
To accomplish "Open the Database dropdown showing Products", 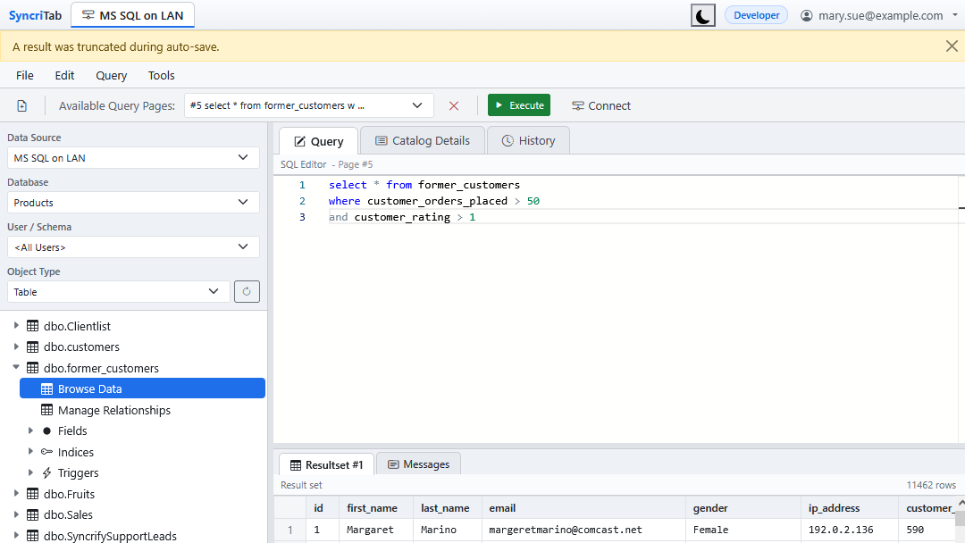I will click(133, 203).
